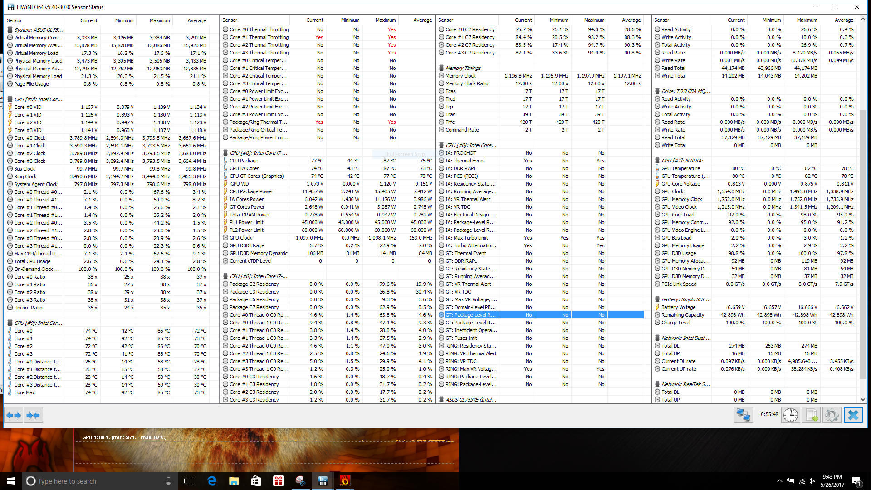871x490 pixels.
Task: Click the scroll down arrow on right scrollbar
Action: (x=863, y=400)
